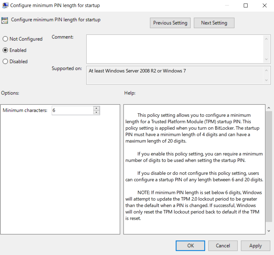This screenshot has width=274, height=255.
Task: Click the Previous Setting button
Action: [170, 23]
